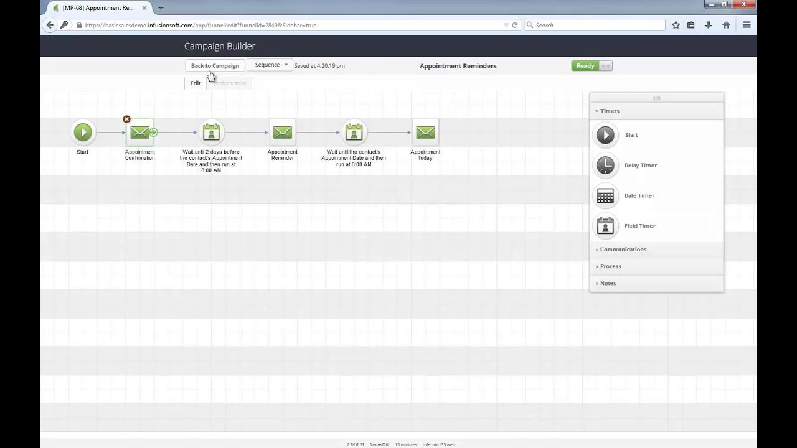
Task: Expand the Communications section
Action: [656, 250]
